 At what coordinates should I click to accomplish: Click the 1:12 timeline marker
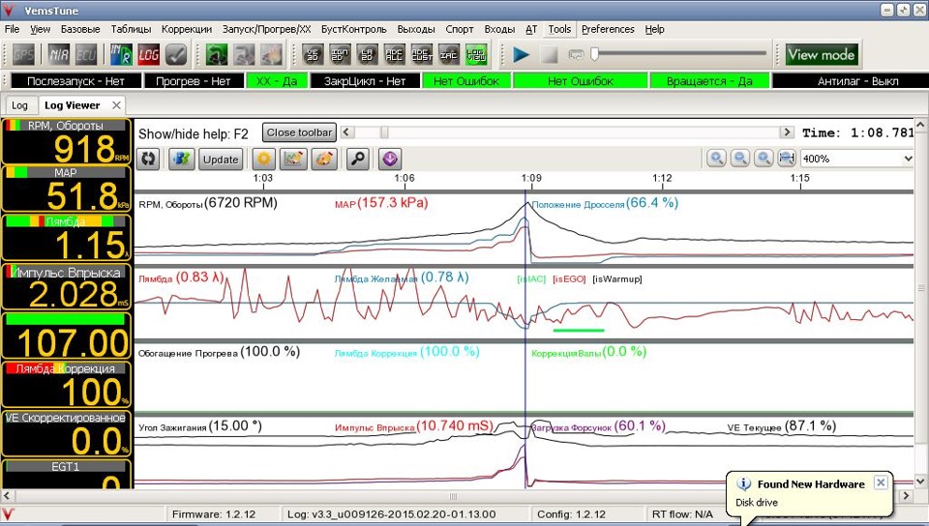pos(662,178)
